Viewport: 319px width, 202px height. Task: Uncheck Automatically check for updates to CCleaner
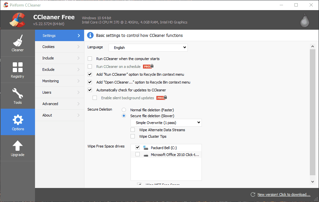[x=90, y=90]
